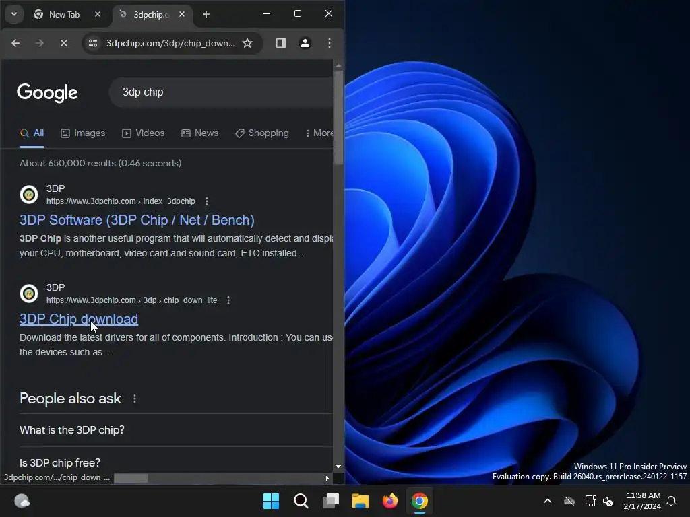Open options for chip_down_lite result

[228, 300]
